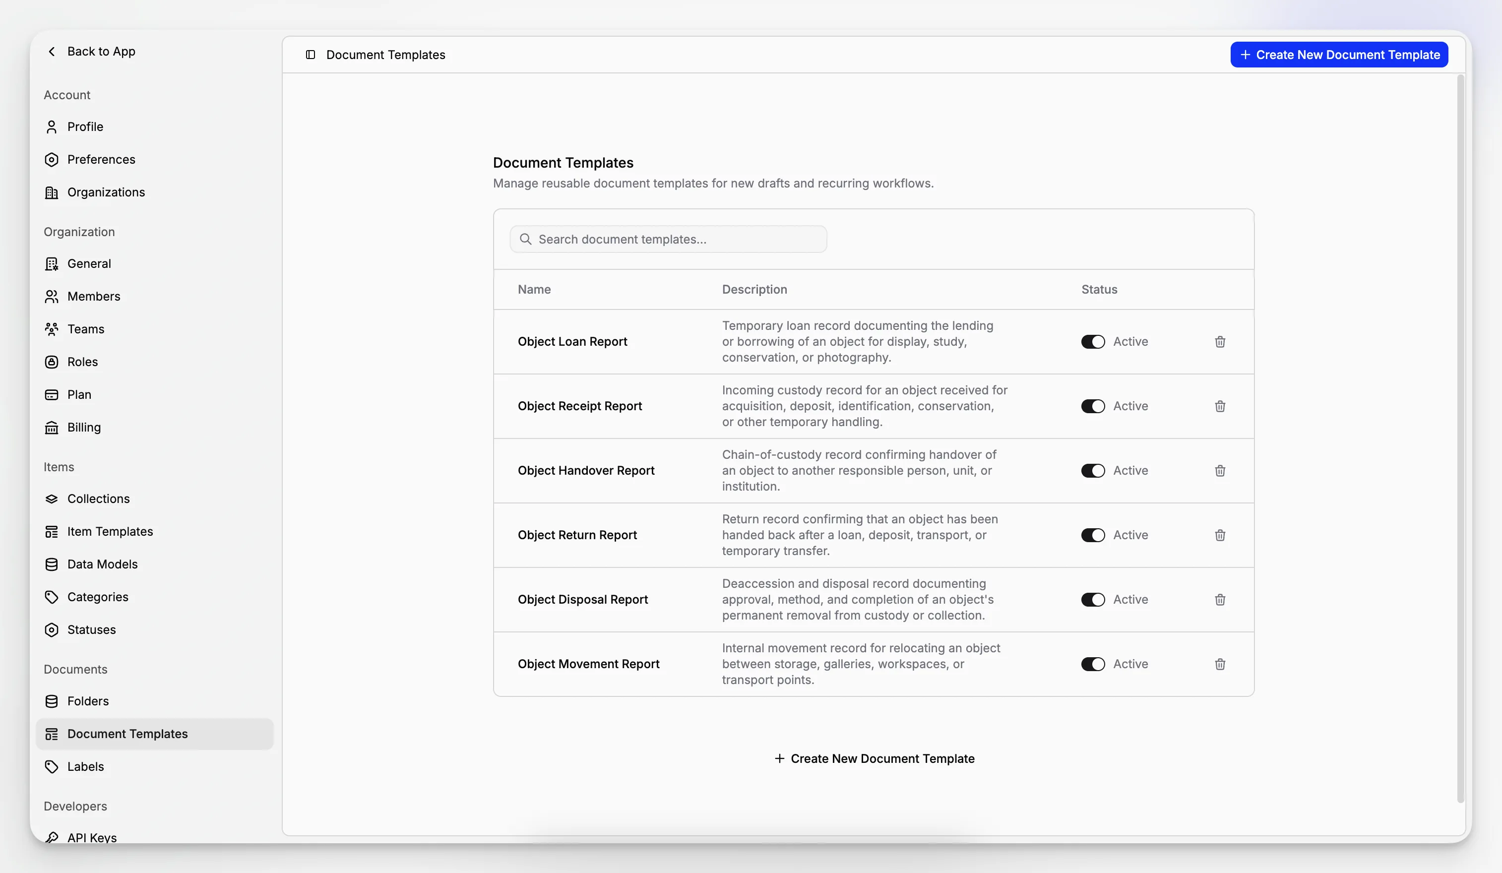Viewport: 1502px width, 873px height.
Task: Open Roles in the sidebar
Action: coord(155,362)
